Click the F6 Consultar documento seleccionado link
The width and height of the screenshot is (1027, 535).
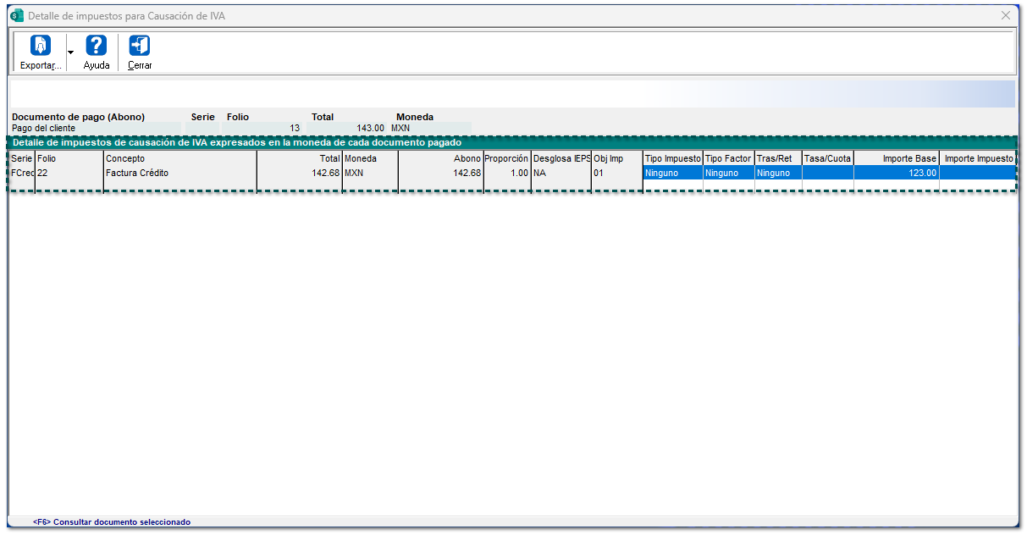112,522
